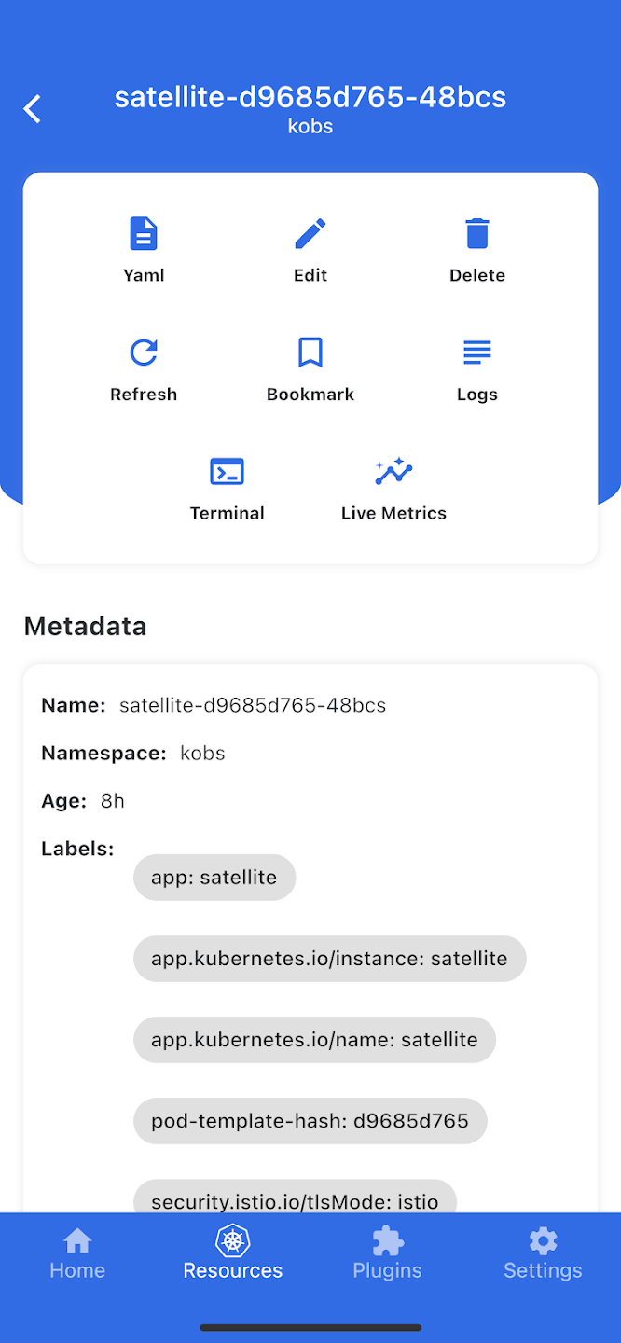621x1343 pixels.
Task: Select the app.kubernetes.io/instance label chip
Action: coord(329,959)
